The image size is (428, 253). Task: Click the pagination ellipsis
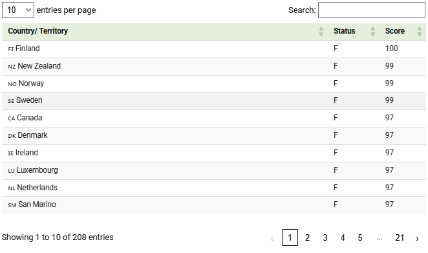pos(380,238)
